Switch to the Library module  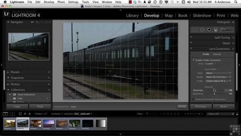(132, 15)
